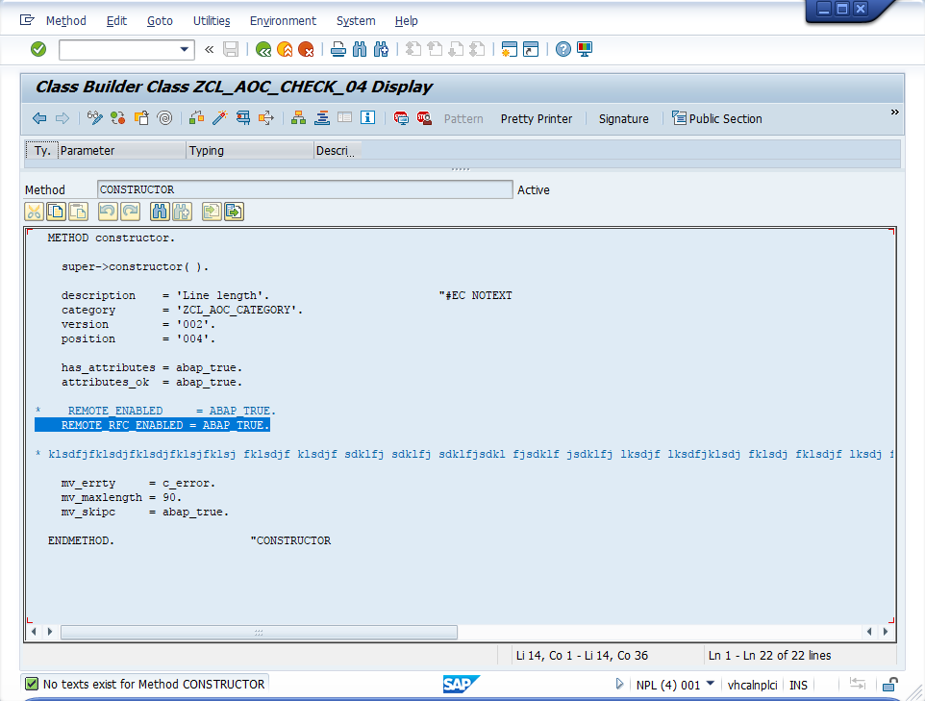This screenshot has width=925, height=701.
Task: Click the orange Exit icon
Action: coord(285,50)
